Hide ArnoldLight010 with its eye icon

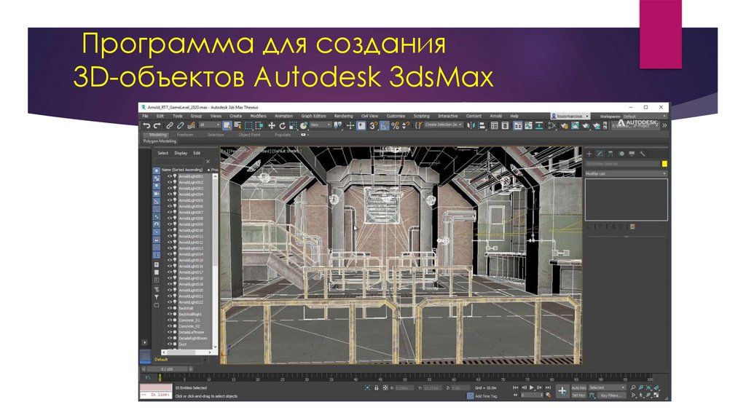169,230
